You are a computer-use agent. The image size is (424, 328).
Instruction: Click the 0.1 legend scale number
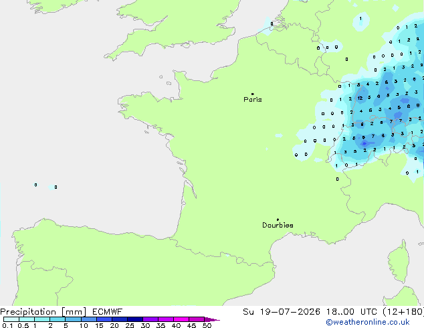pos(7,325)
